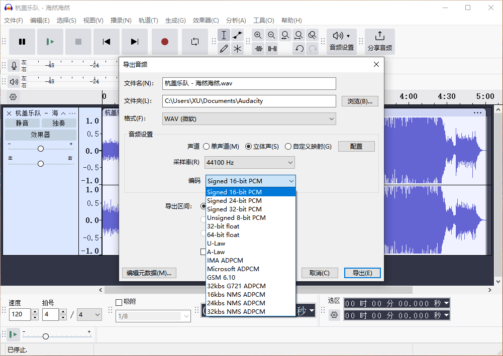Open the 格式 dropdown showing WAV
503x356 pixels.
(249, 119)
